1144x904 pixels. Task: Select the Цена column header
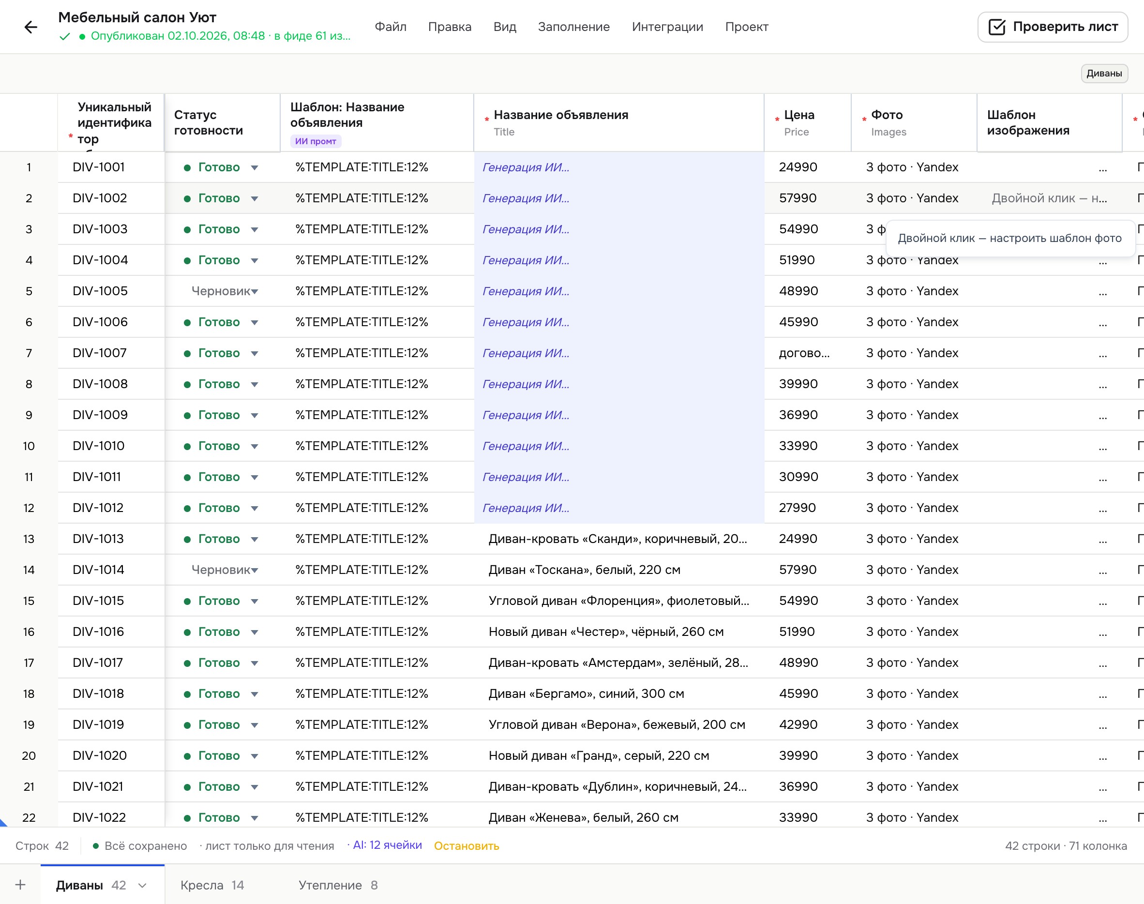point(808,123)
